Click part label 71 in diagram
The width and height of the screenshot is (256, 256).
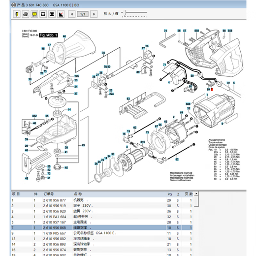pos(164,64)
